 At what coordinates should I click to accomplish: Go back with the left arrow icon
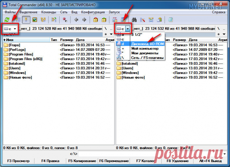tap(76, 19)
